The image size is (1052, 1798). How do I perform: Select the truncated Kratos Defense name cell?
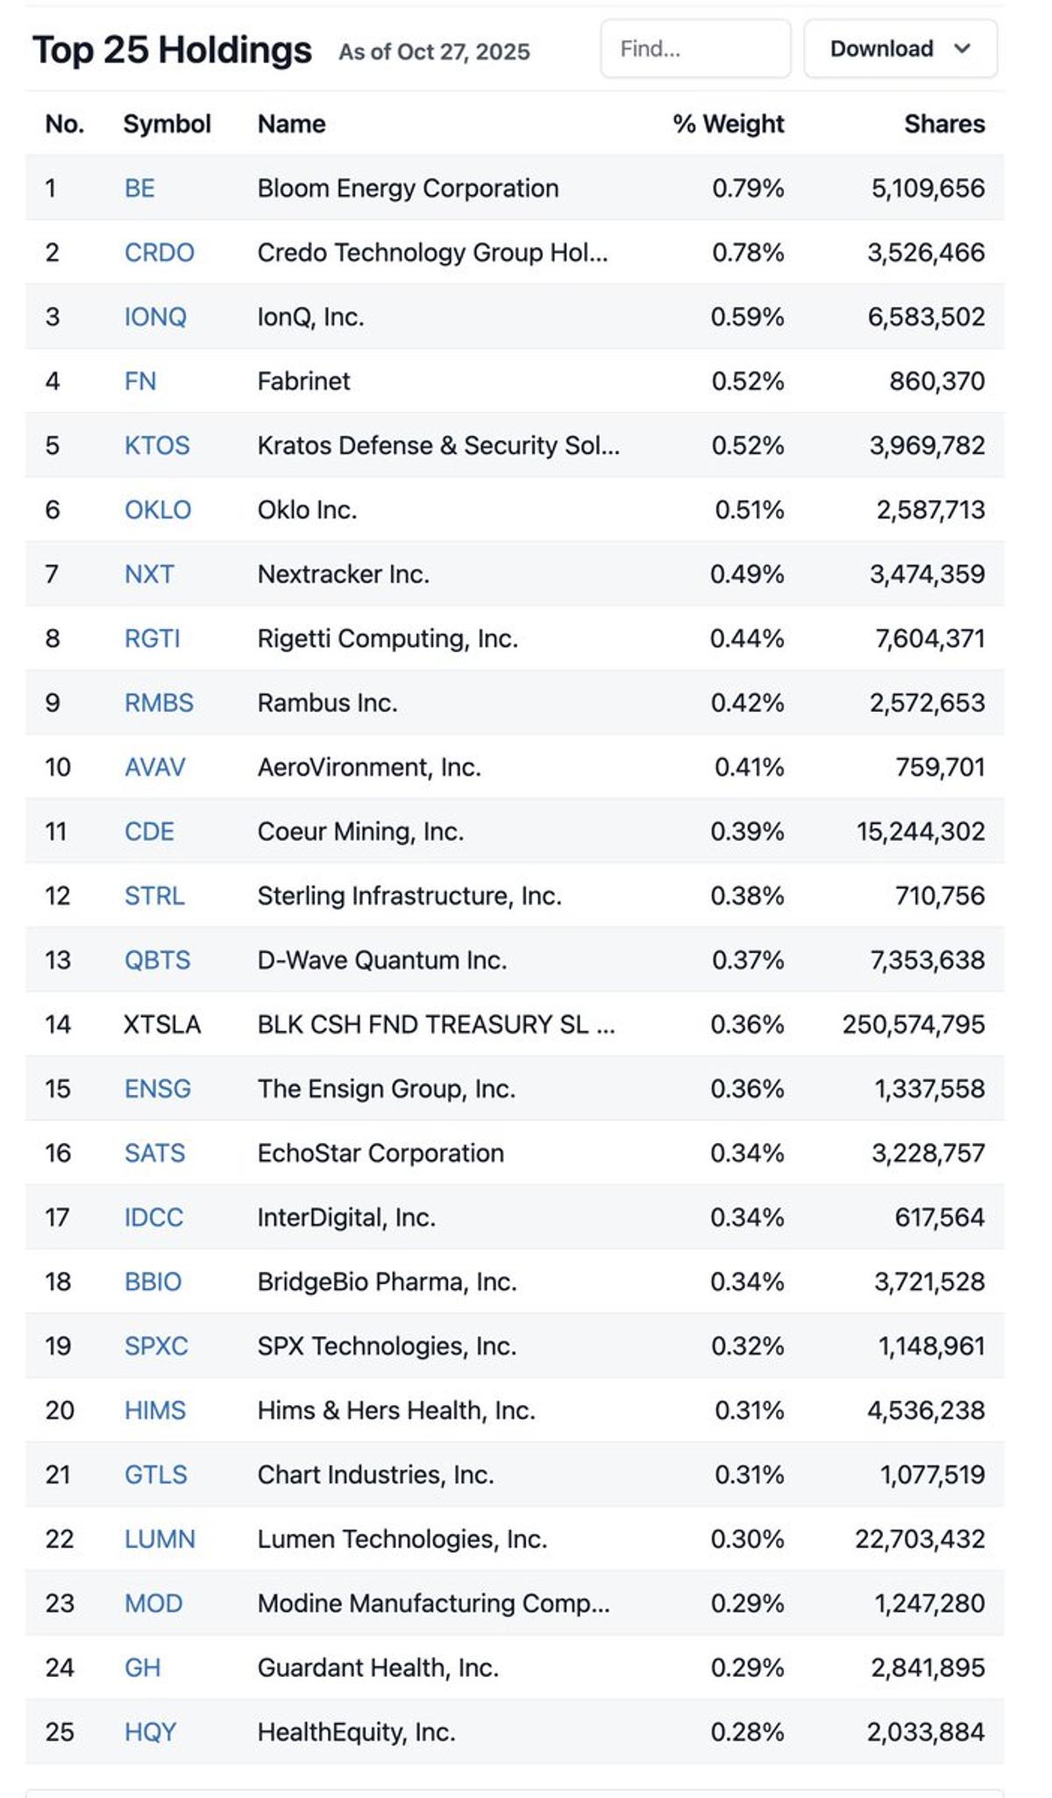pyautogui.click(x=439, y=445)
